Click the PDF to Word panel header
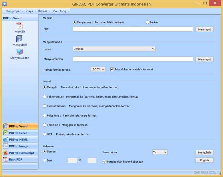This screenshot has width=223, height=177. pyautogui.click(x=20, y=18)
